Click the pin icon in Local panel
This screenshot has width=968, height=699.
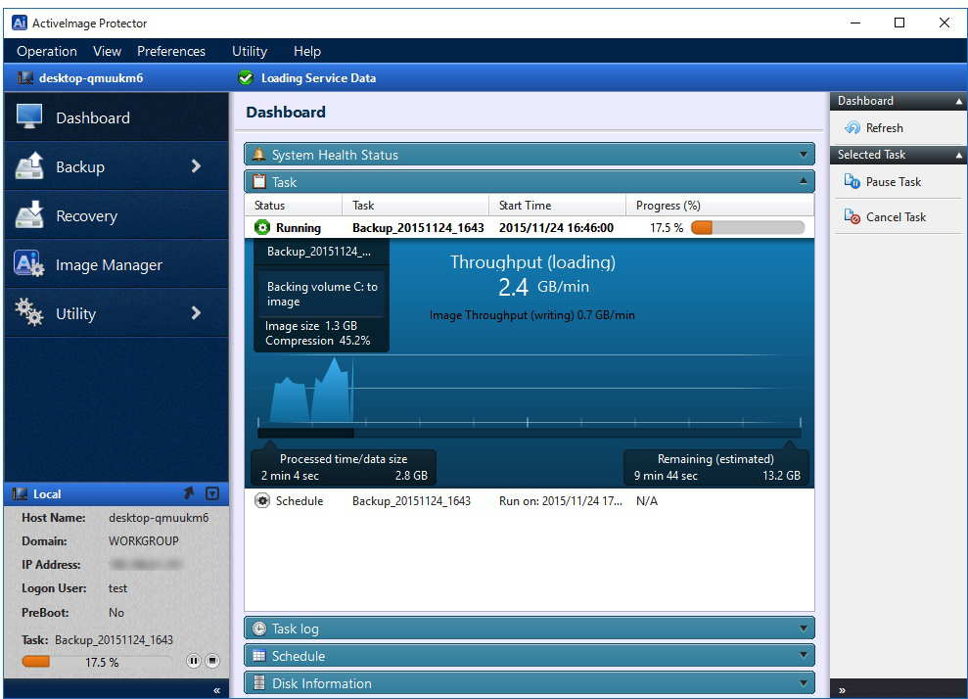tap(189, 492)
